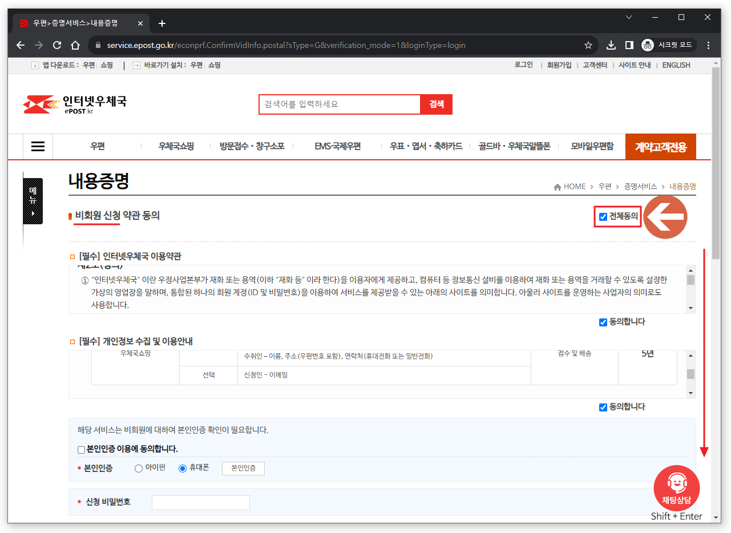Go back with browser back arrow
731x533 pixels.
tap(21, 45)
